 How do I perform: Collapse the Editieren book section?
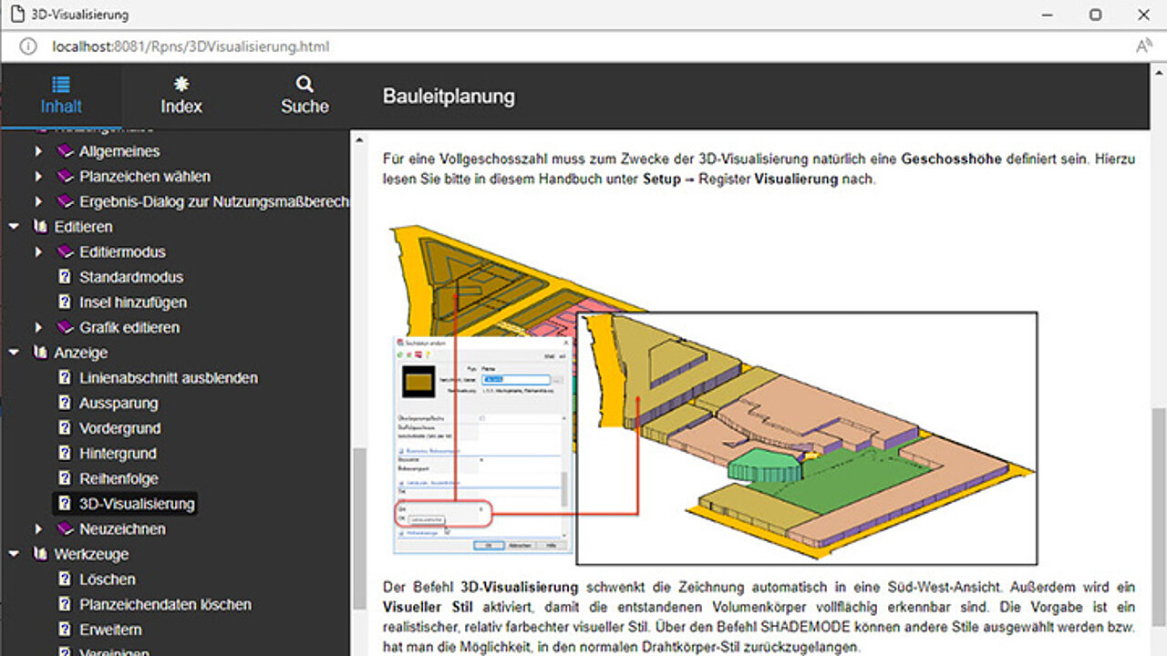coord(14,227)
